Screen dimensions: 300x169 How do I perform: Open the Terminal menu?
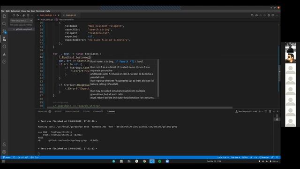click(x=40, y=11)
